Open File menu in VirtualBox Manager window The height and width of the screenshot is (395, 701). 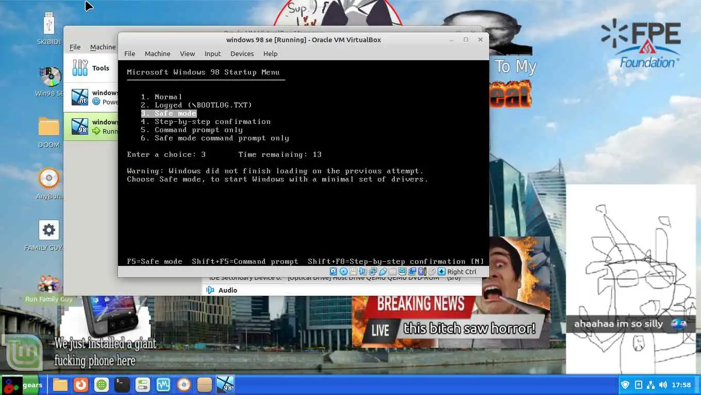(75, 47)
